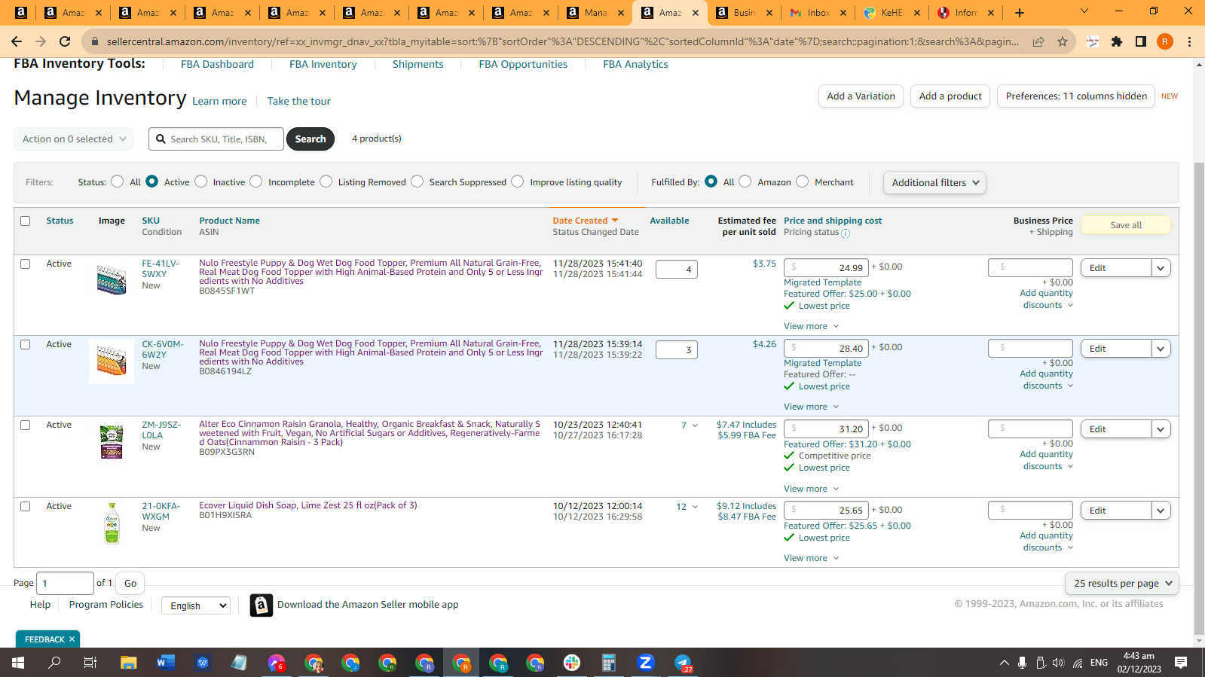Open the FBA Dashboard tab
This screenshot has height=677, width=1205.
coord(217,64)
